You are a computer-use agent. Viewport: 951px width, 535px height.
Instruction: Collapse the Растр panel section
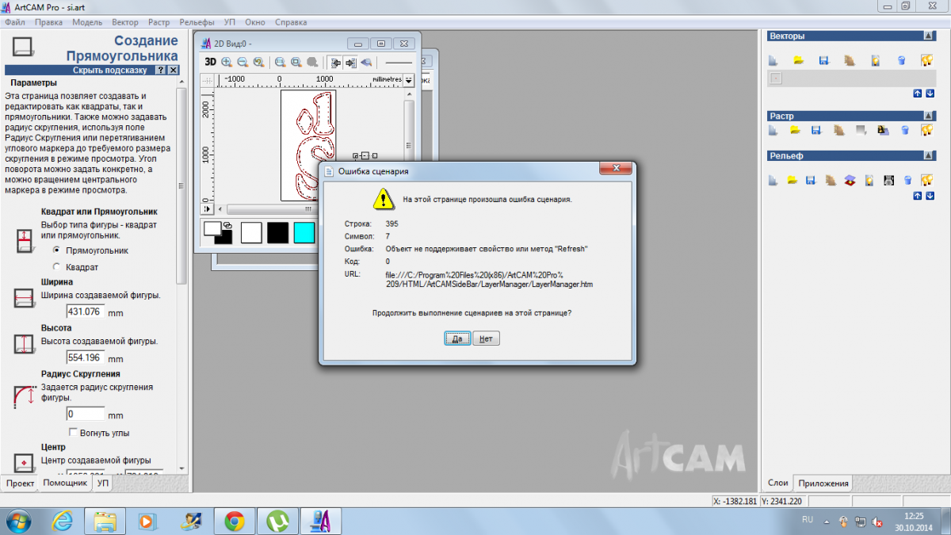(929, 116)
